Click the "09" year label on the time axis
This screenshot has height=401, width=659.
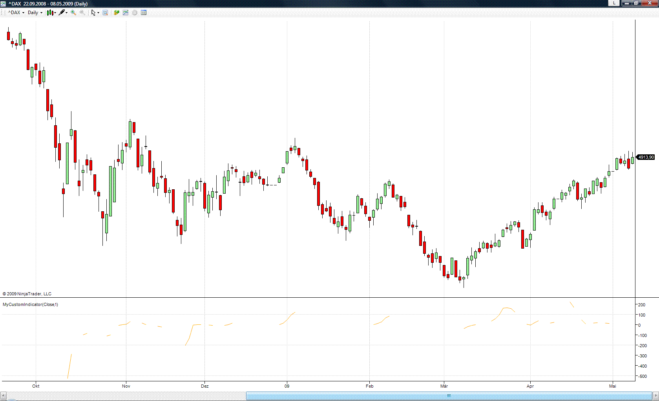point(287,386)
